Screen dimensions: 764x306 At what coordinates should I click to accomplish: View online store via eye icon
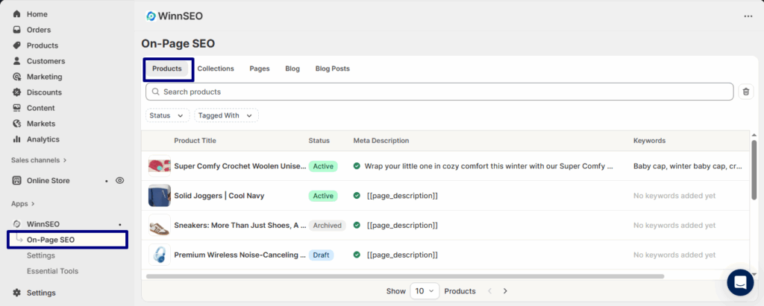pos(120,180)
